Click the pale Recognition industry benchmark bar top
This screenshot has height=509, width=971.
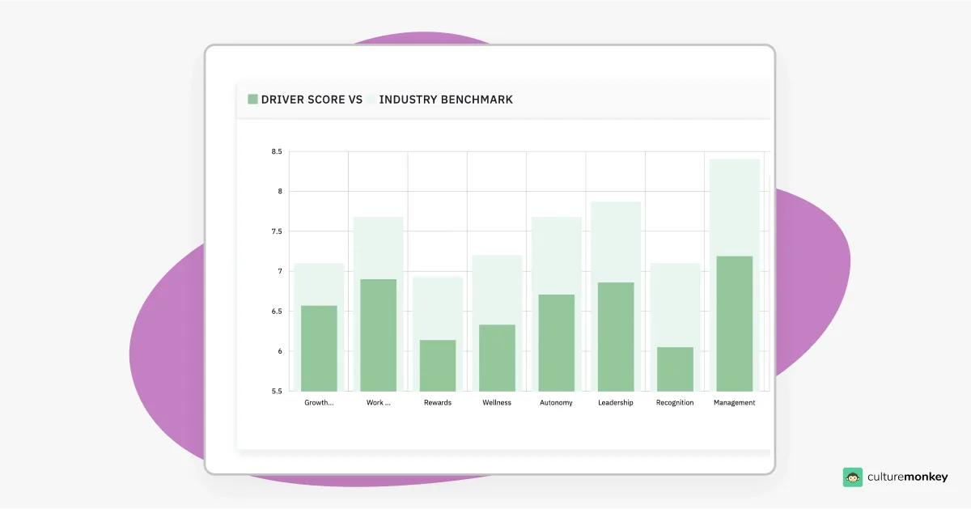675,304
